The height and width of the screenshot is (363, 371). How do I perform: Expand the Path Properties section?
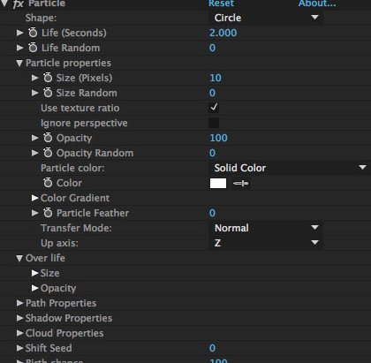19,303
